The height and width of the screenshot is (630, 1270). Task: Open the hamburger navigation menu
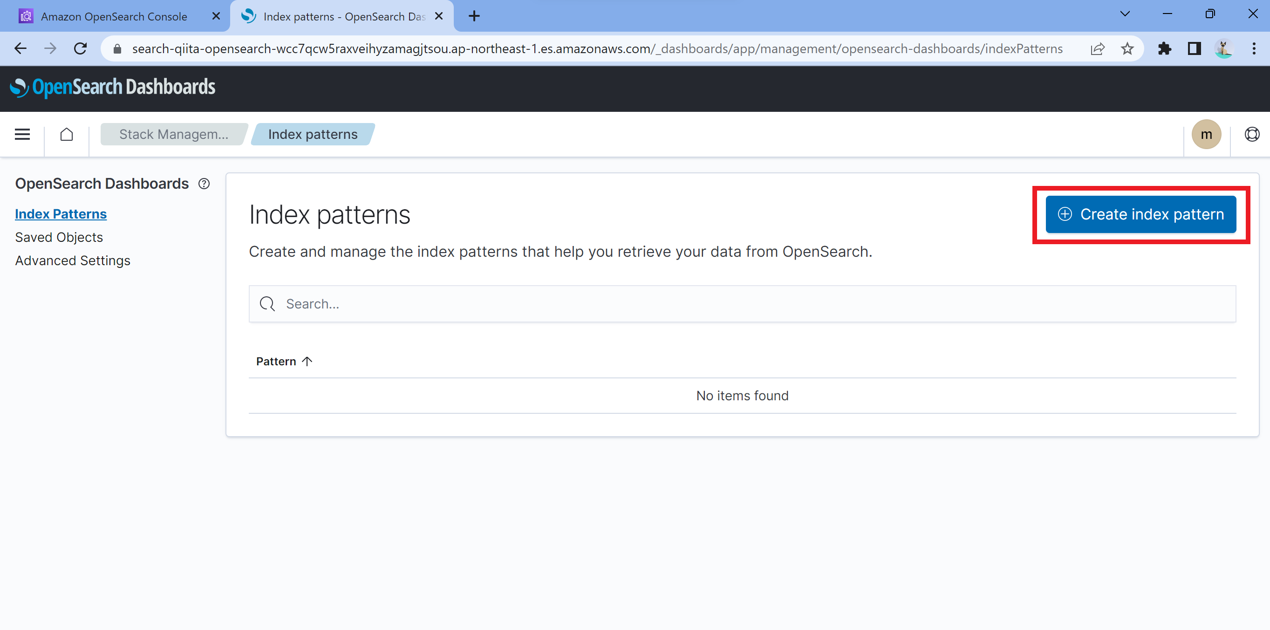coord(22,134)
